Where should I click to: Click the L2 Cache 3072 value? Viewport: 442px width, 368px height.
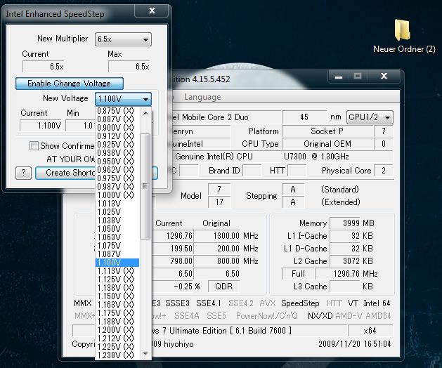pyautogui.click(x=345, y=261)
